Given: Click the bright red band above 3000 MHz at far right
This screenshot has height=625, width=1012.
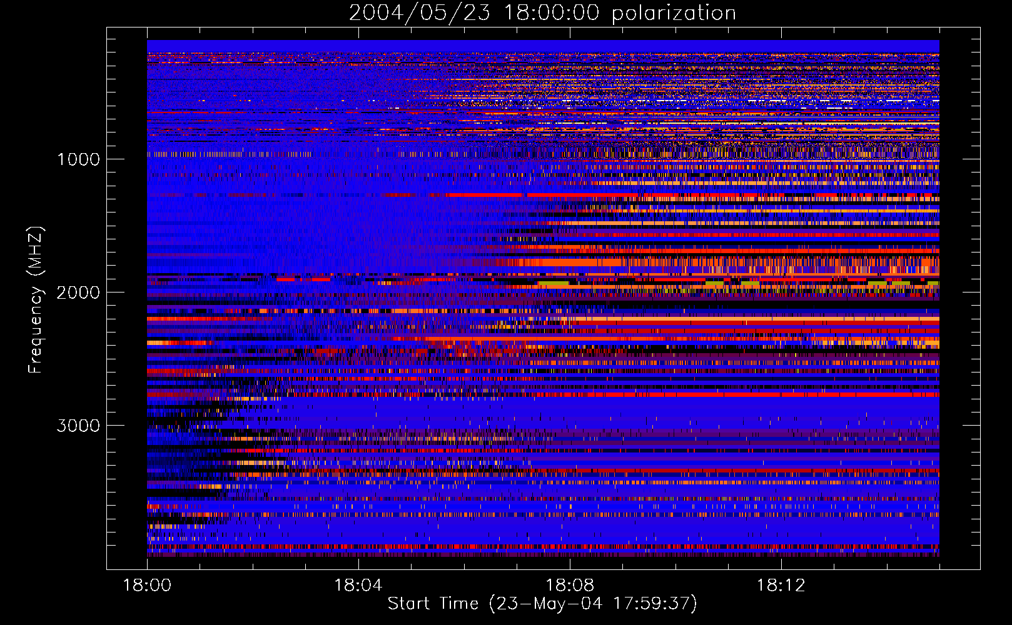Looking at the screenshot, I should point(876,394).
